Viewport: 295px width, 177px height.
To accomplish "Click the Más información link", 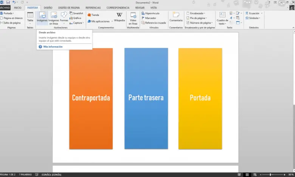I will point(53,47).
